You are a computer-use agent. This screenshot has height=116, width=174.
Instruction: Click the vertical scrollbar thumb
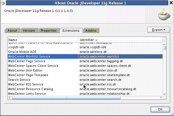(x=164, y=48)
